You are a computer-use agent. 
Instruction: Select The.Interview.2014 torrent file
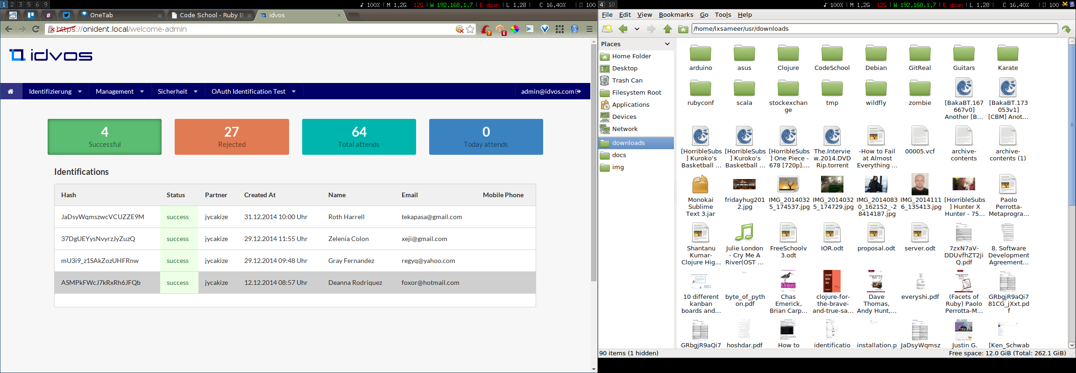click(x=832, y=147)
